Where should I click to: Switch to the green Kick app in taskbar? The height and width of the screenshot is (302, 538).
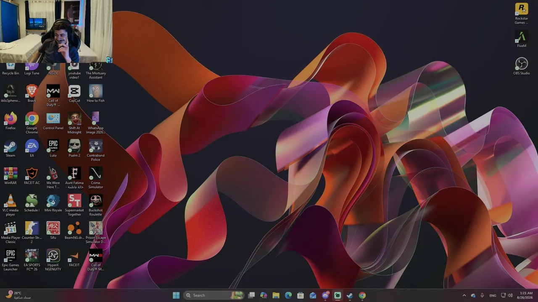point(338,295)
